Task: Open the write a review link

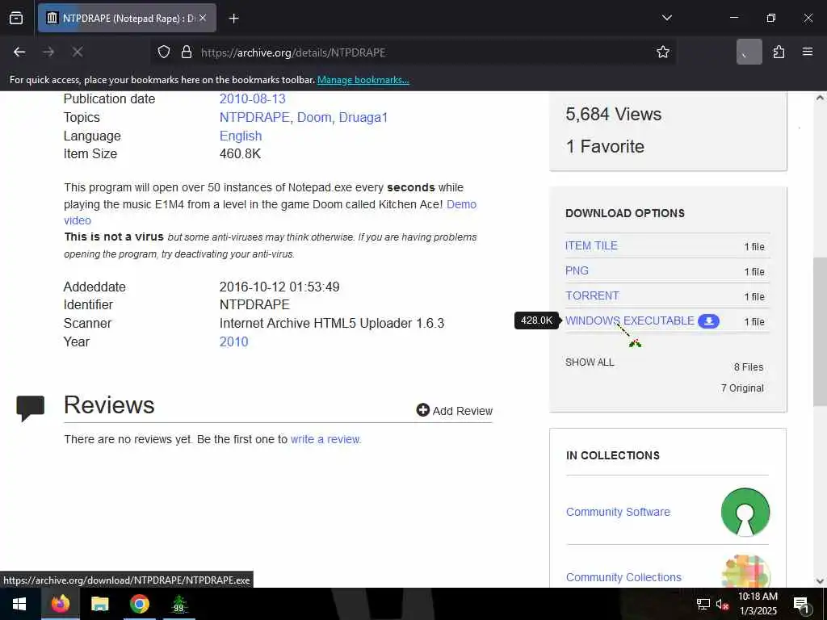Action: [325, 439]
